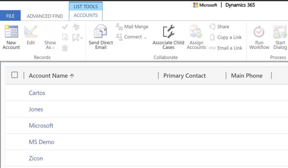Switch to the ADVANCED FIND tab
The width and height of the screenshot is (288, 168).
tap(45, 16)
